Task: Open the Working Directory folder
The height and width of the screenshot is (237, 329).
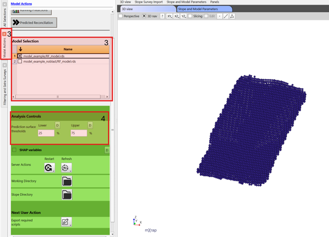Action: pos(67,181)
